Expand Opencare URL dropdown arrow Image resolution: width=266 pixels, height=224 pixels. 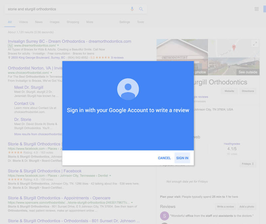pos(132,203)
